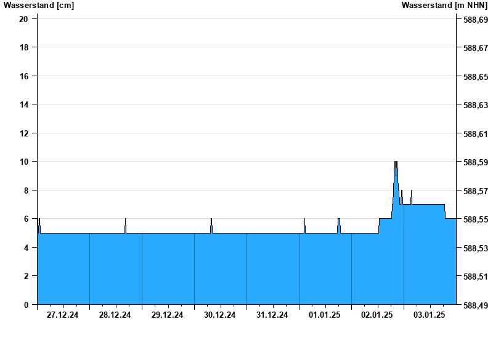Click the 29.12.24 date label

(x=167, y=315)
